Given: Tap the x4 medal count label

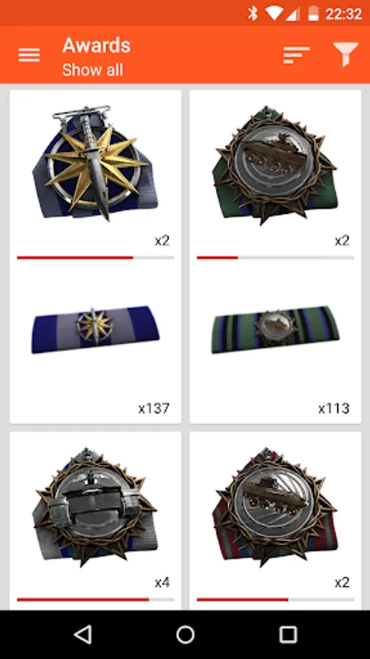Looking at the screenshot, I should click(162, 583).
